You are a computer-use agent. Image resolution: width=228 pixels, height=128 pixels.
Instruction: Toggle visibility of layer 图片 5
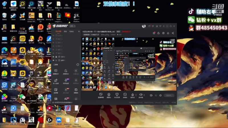click(53, 39)
